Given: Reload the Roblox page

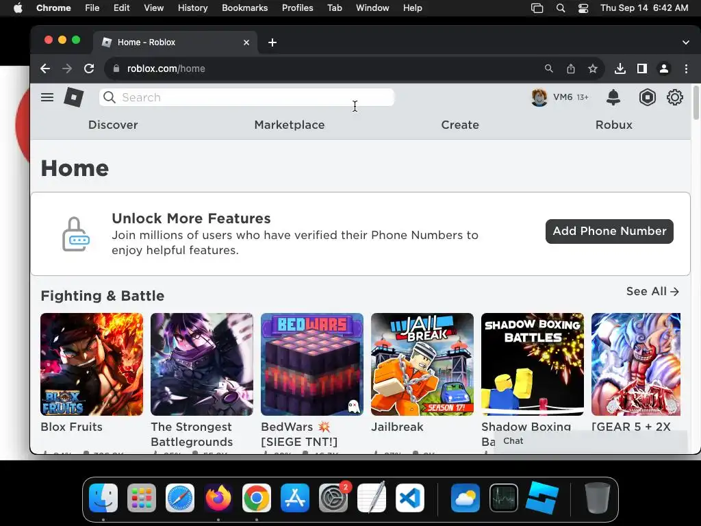Looking at the screenshot, I should point(89,68).
